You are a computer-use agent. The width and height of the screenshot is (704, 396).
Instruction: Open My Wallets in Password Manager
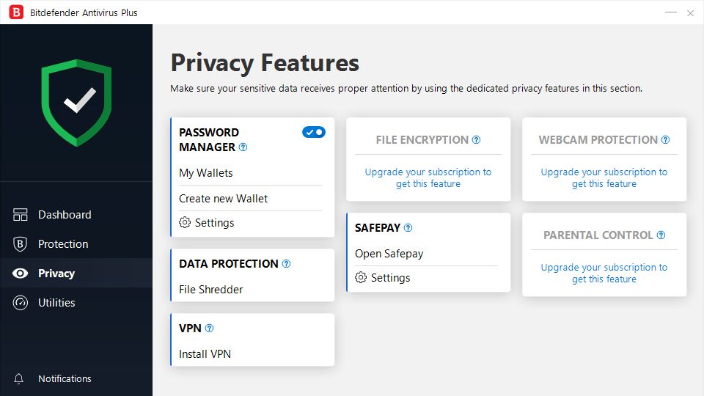[206, 173]
